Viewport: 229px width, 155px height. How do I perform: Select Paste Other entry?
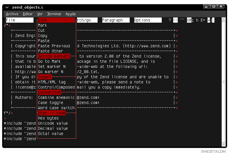pyautogui.click(x=51, y=51)
